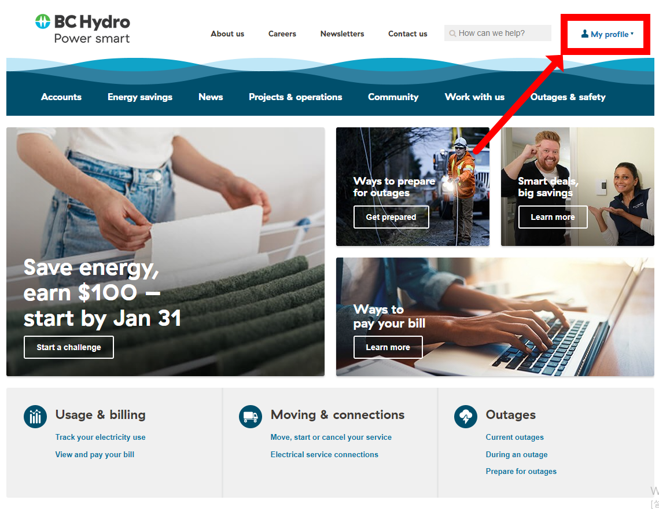Expand the My profile dropdown arrow
Screen dimensions: 659x522
(632, 33)
